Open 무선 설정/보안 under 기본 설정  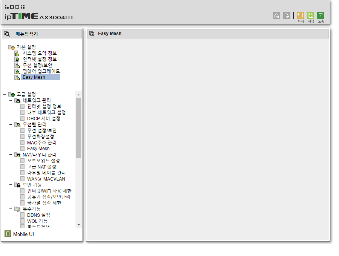click(x=37, y=65)
